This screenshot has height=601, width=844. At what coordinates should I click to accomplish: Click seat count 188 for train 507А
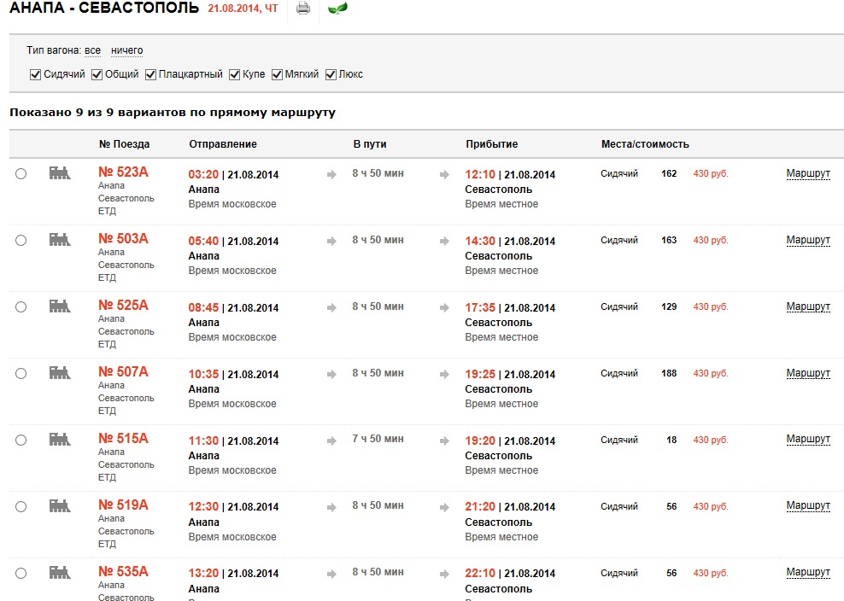(x=669, y=373)
